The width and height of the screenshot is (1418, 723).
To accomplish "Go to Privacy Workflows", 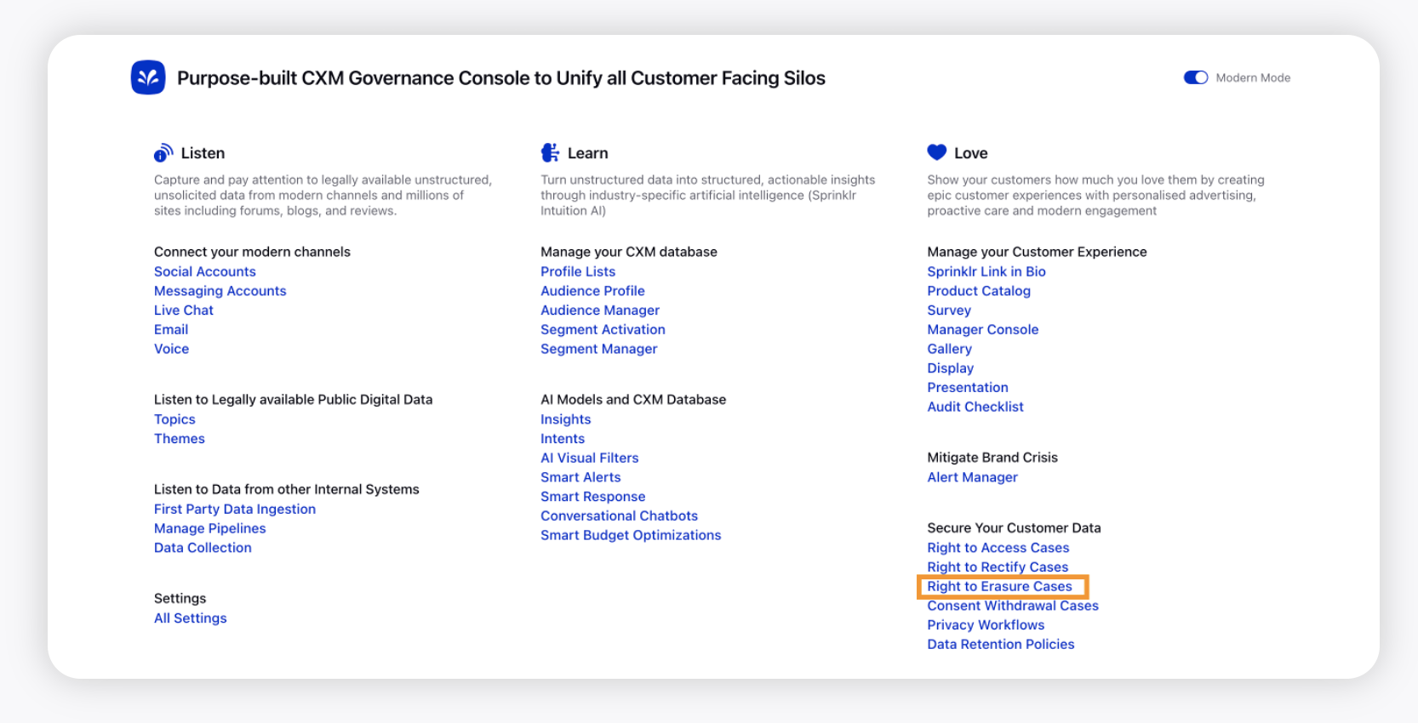I will tap(986, 625).
